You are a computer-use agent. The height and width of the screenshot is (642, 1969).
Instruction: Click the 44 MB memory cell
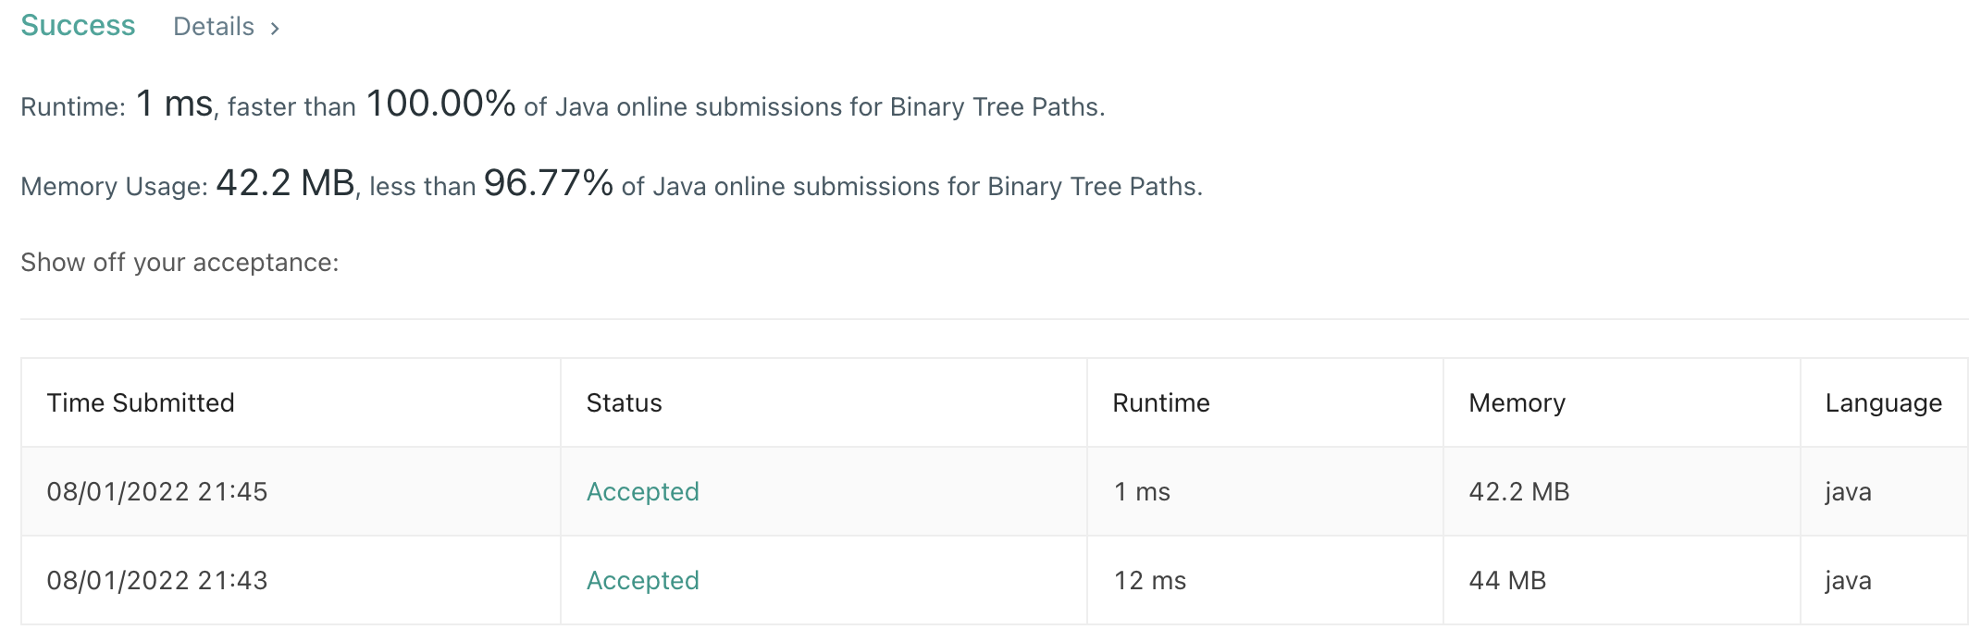[x=1507, y=580]
